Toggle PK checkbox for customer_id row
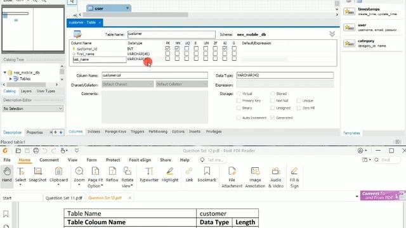Viewport: 406px width, 228px height. pyautogui.click(x=167, y=48)
